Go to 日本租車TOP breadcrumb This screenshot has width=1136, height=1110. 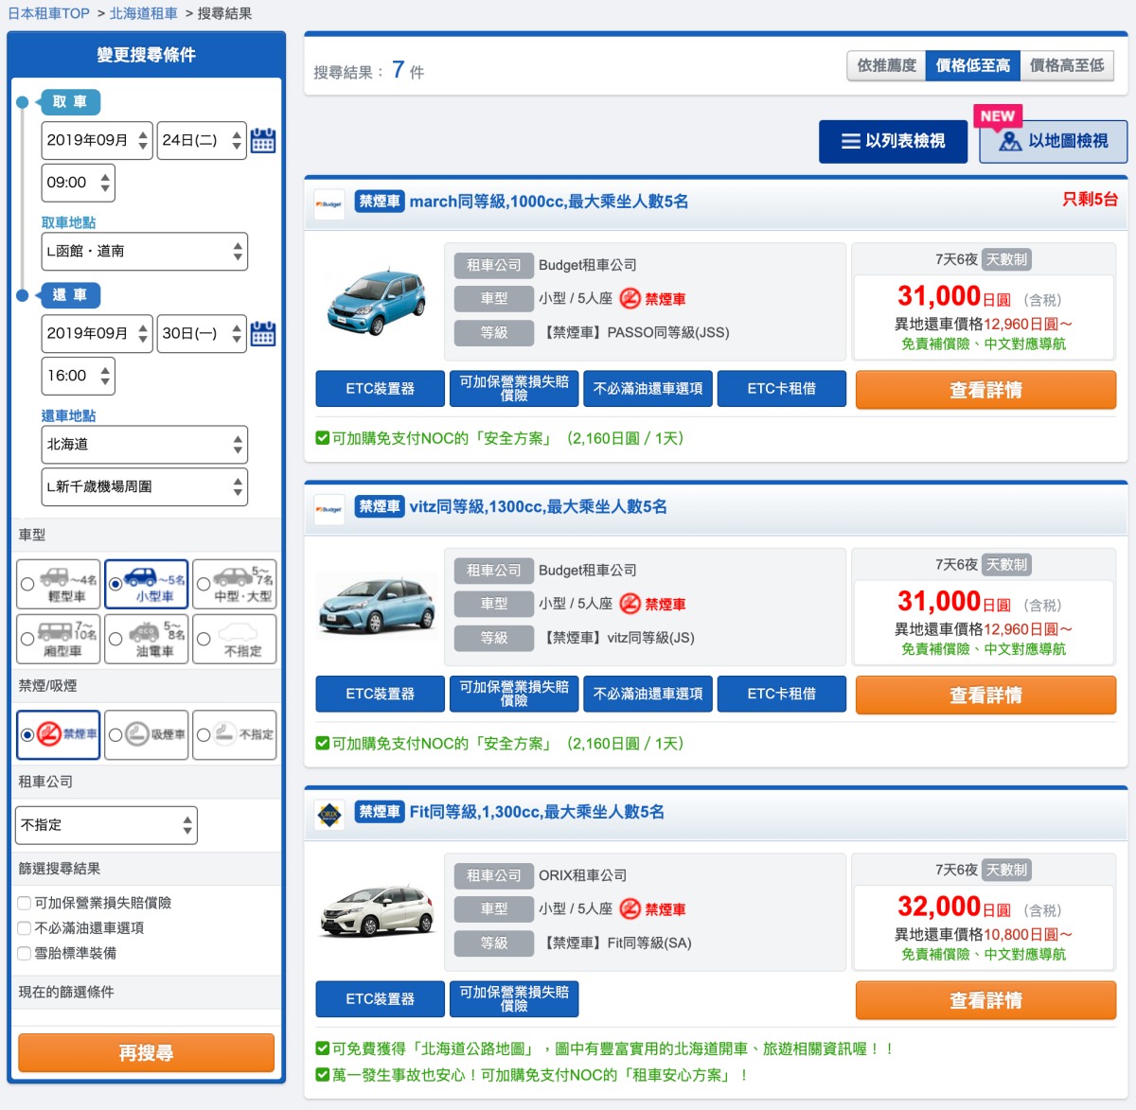pyautogui.click(x=48, y=13)
